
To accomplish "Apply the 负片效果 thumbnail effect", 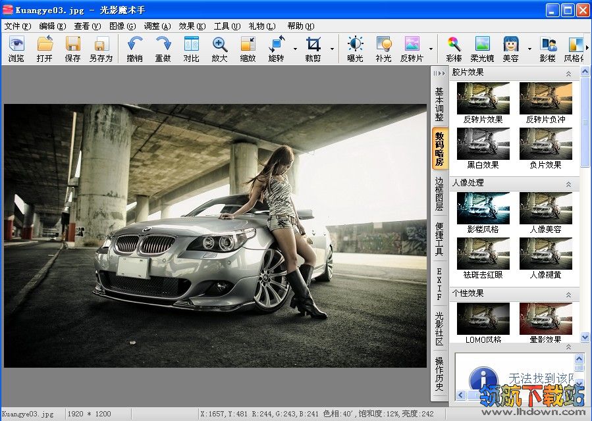I will pos(545,148).
